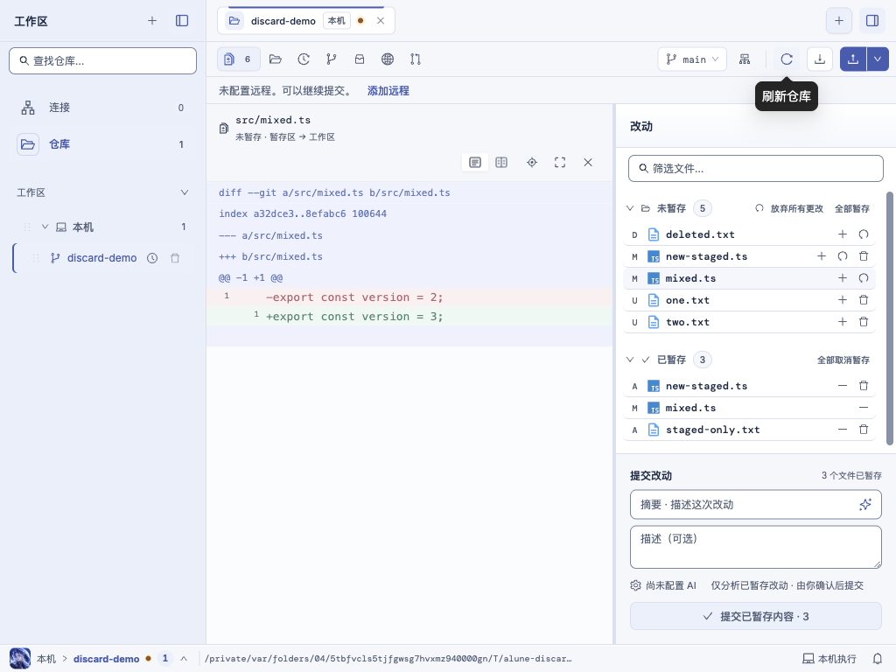The image size is (896, 672).
Task: Delete staged-only.txt with trash icon
Action: [x=864, y=429]
